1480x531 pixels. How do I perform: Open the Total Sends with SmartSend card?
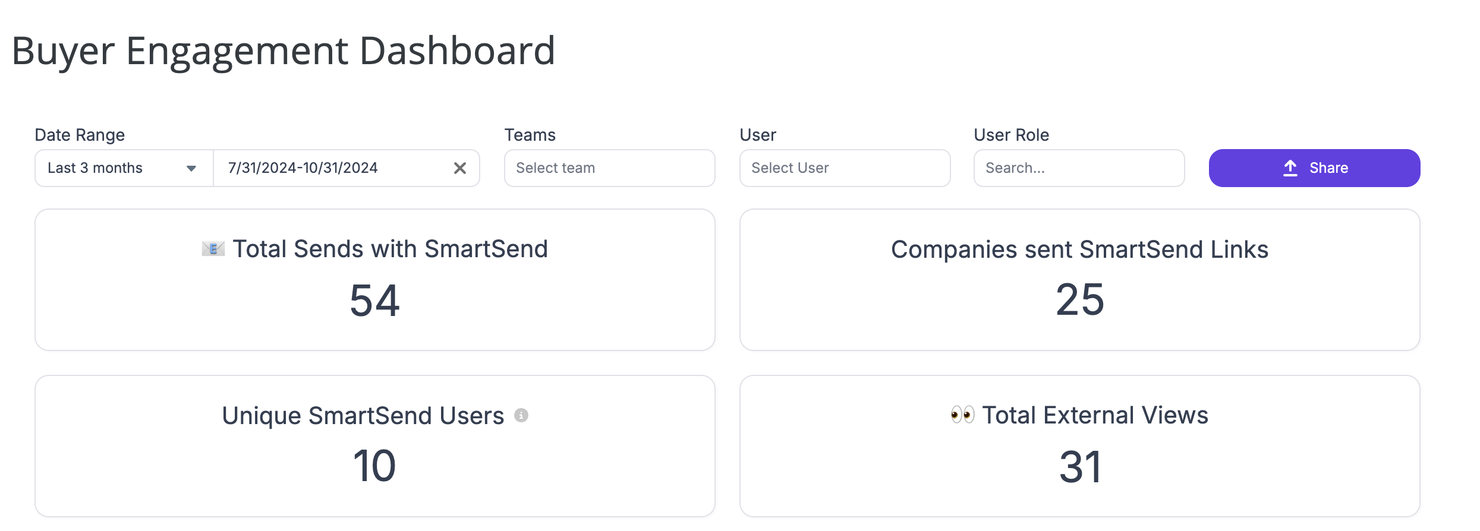tap(375, 280)
